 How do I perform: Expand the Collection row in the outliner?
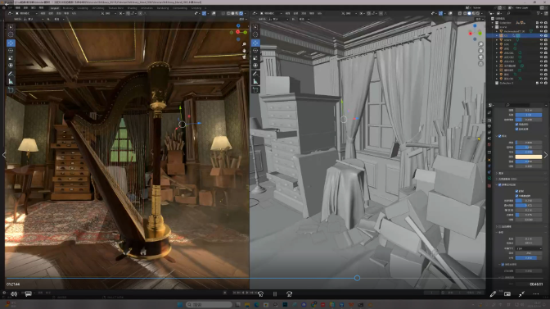coord(493,22)
